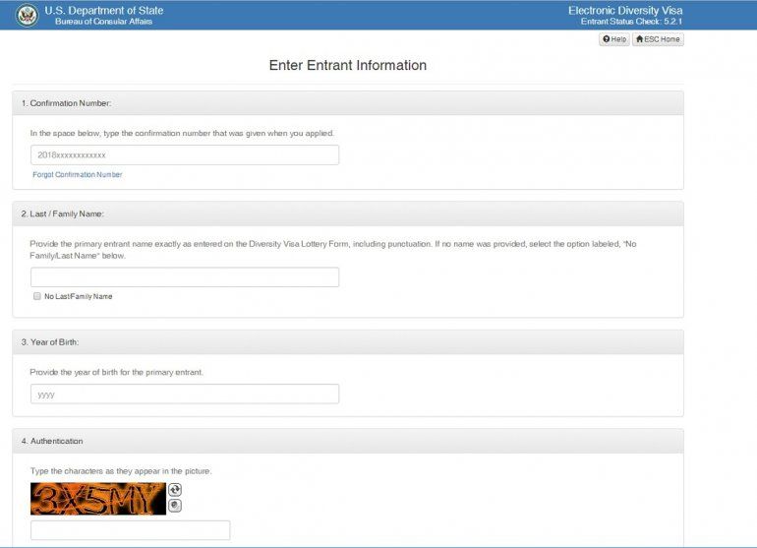Image resolution: width=757 pixels, height=548 pixels.
Task: Click the 3X5MY captcha image
Action: (98, 499)
